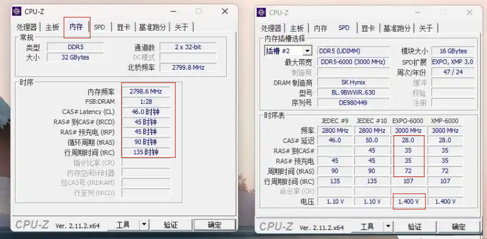Select the 主板 tab in the right window
The image size is (487, 239).
[297, 28]
